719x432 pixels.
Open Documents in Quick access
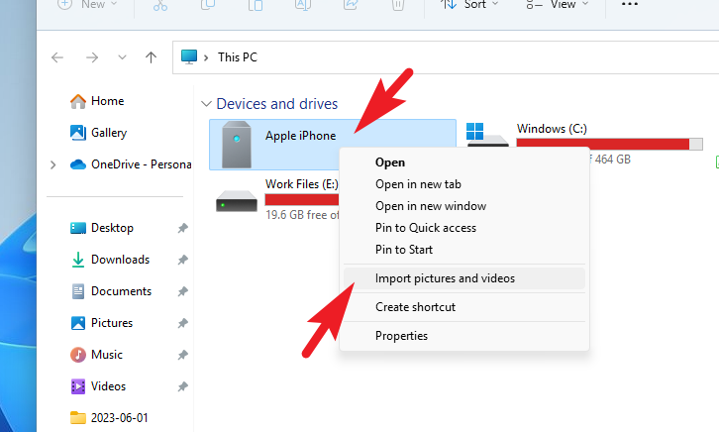coord(111,291)
